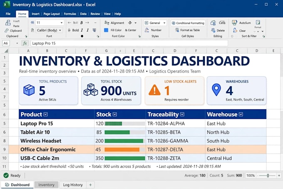Click the Format icon near AutoSum
This screenshot has height=189, width=283.
coord(258,23)
